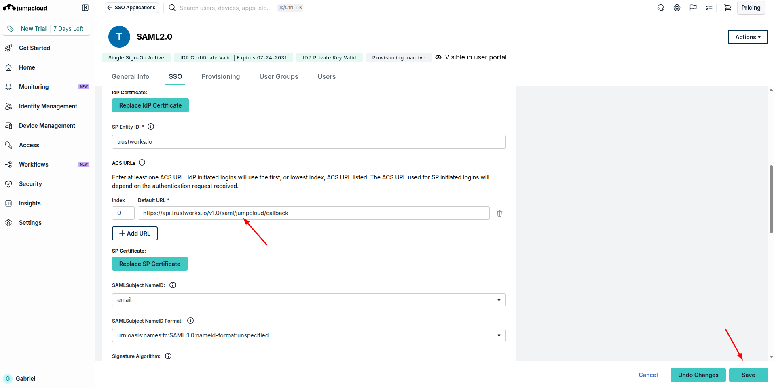Click the New Trial badge
The width and height of the screenshot is (774, 388).
(34, 29)
